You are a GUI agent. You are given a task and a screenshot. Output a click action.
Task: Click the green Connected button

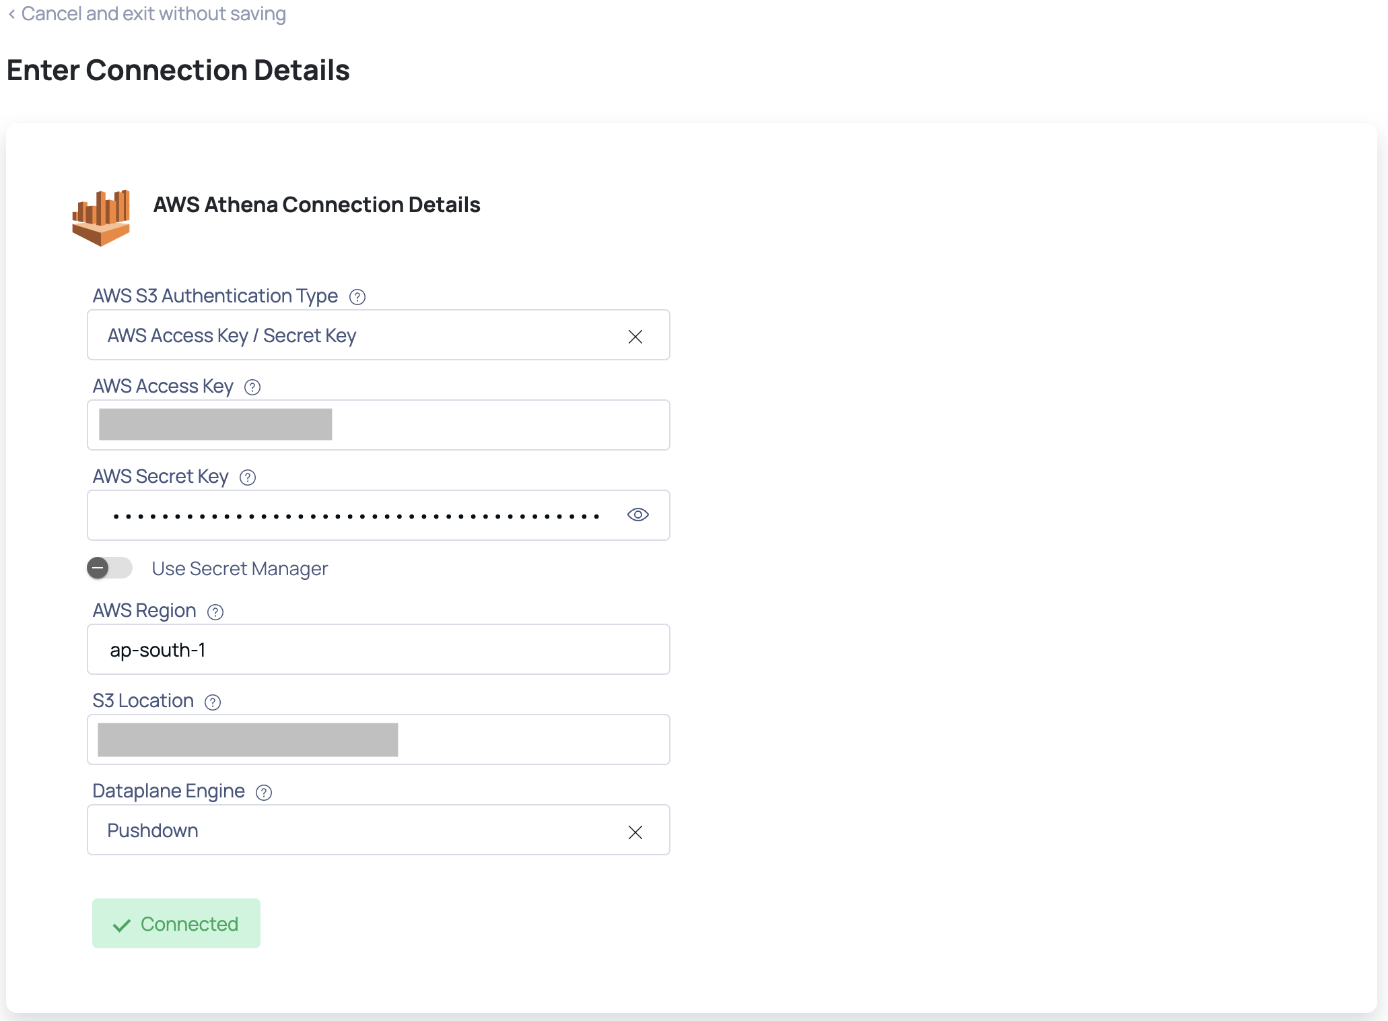click(x=176, y=923)
